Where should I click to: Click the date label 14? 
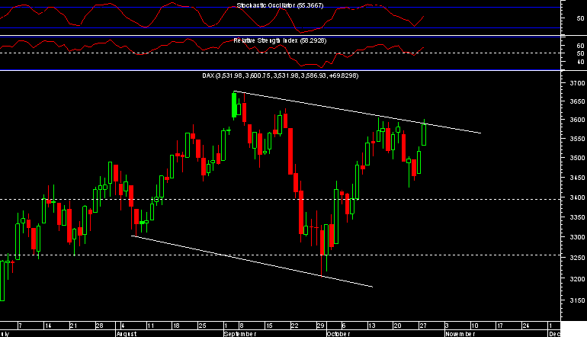point(48,326)
